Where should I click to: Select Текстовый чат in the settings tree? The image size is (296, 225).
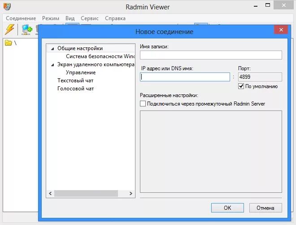(x=75, y=81)
